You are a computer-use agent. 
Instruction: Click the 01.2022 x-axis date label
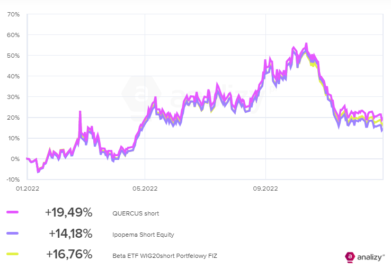tap(26, 187)
